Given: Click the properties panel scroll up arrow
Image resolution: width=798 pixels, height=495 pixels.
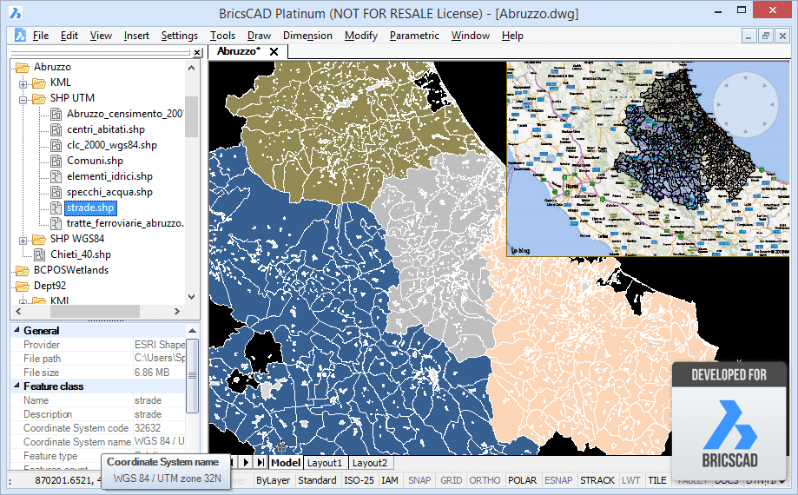Looking at the screenshot, I should tap(192, 331).
